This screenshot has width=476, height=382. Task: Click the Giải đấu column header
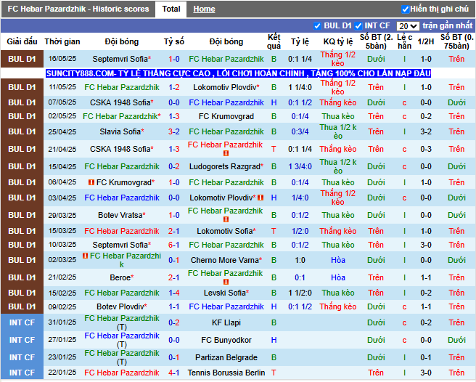(22, 41)
